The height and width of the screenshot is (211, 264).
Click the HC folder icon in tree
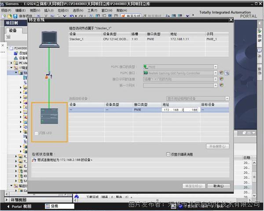pos(21,171)
